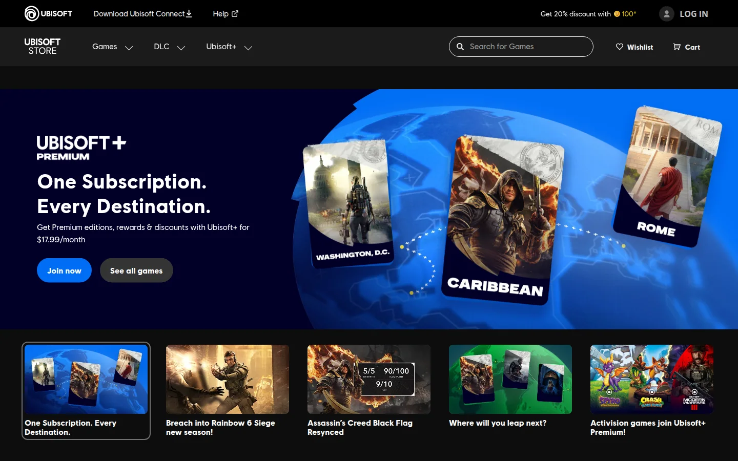This screenshot has width=738, height=461.
Task: Select the Rainbow 6 Siege thumbnail
Action: click(228, 379)
